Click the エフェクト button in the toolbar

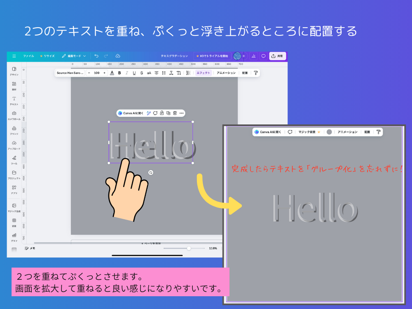203,73
